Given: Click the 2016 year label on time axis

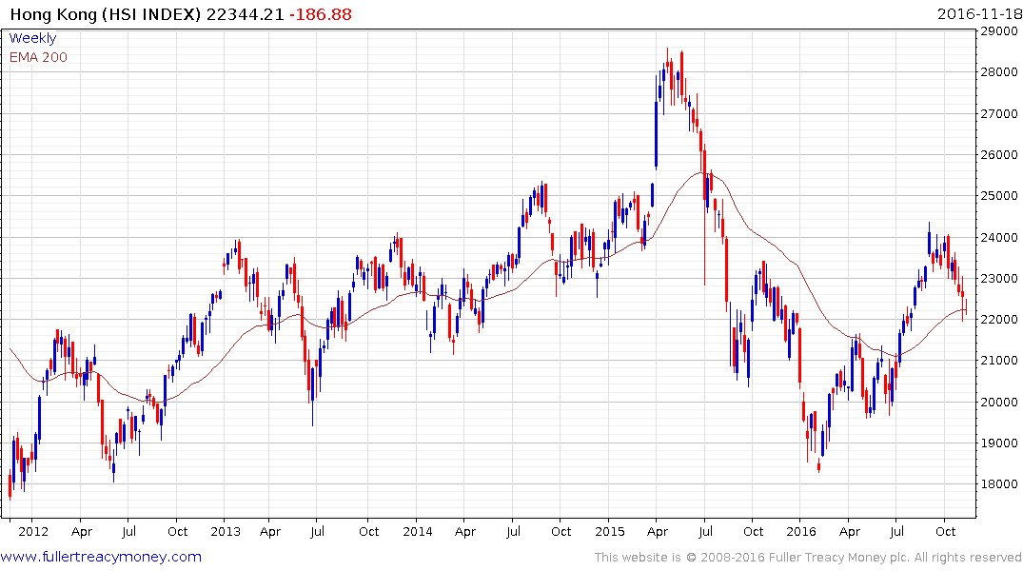Looking at the screenshot, I should [801, 531].
